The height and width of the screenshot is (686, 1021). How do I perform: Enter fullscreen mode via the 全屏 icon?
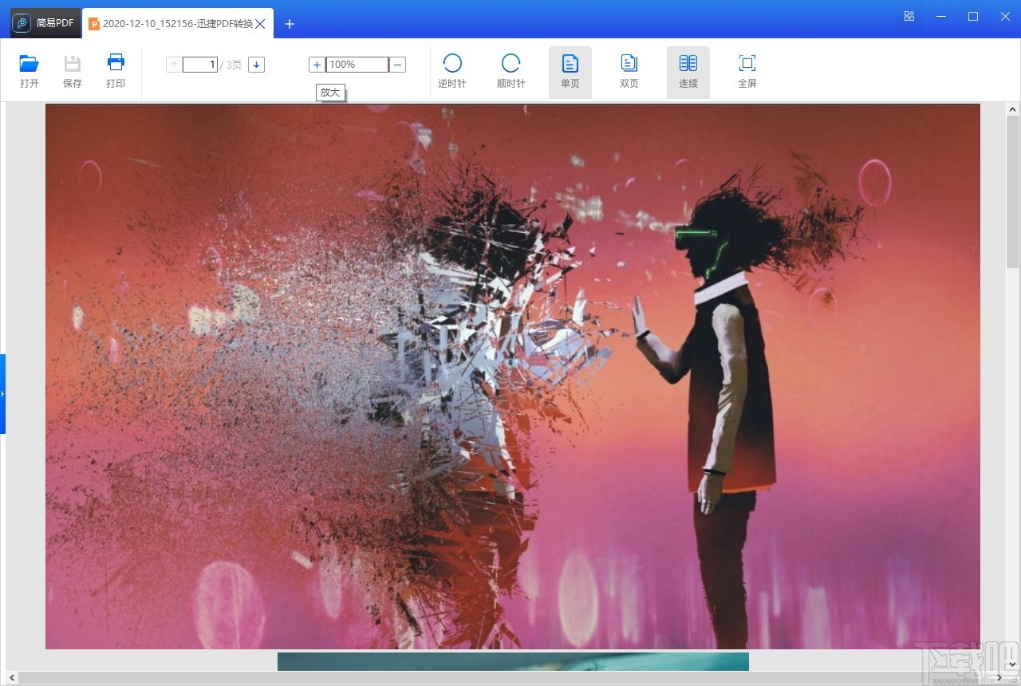pos(747,72)
